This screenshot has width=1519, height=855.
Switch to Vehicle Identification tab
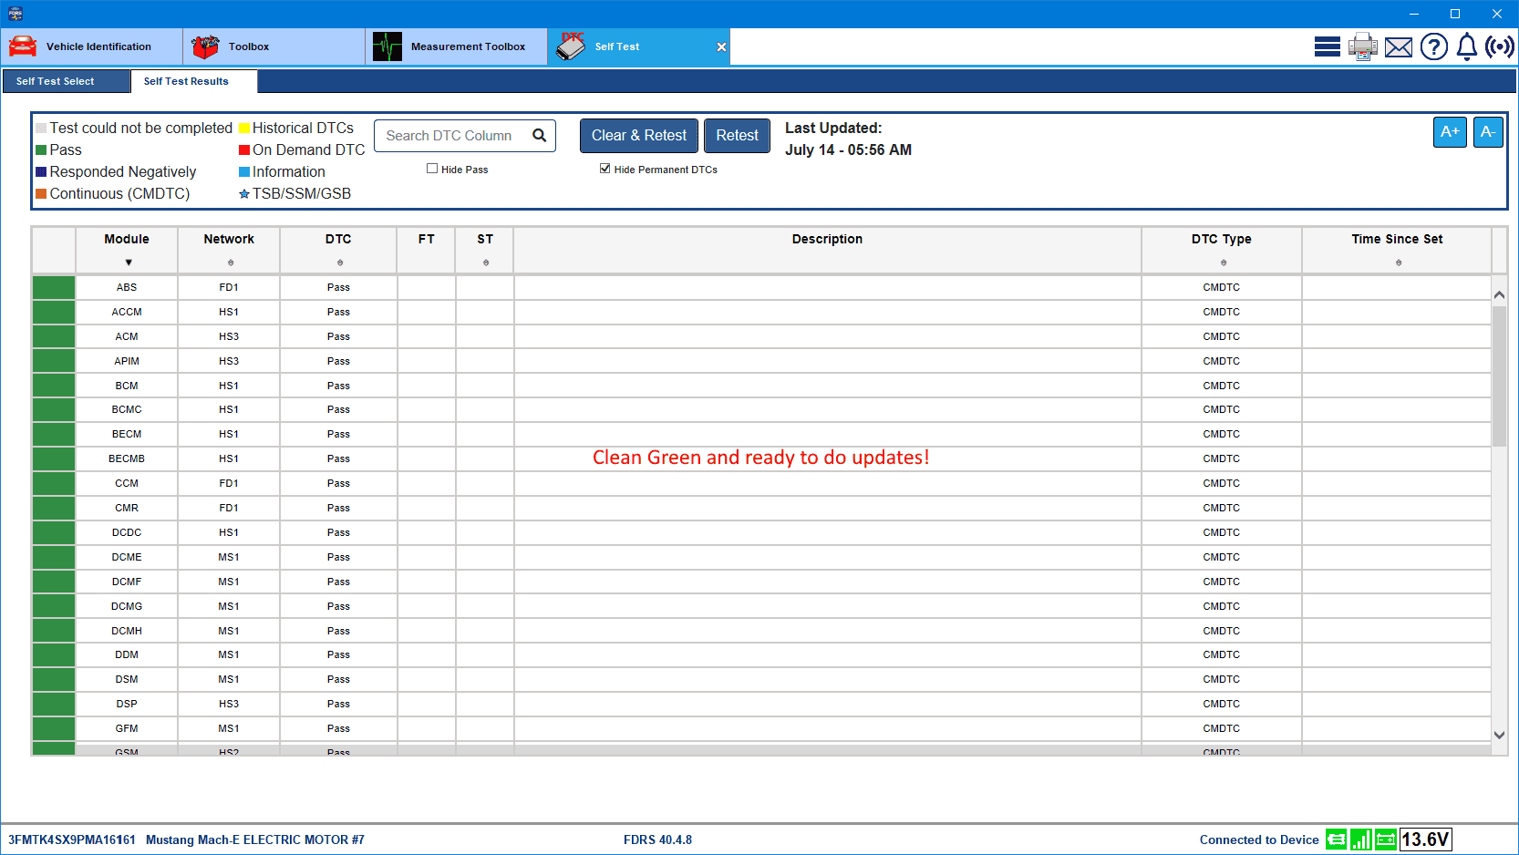[91, 46]
